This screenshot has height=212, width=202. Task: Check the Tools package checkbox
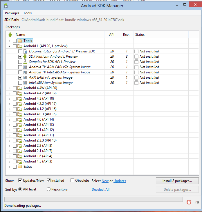click(15, 41)
